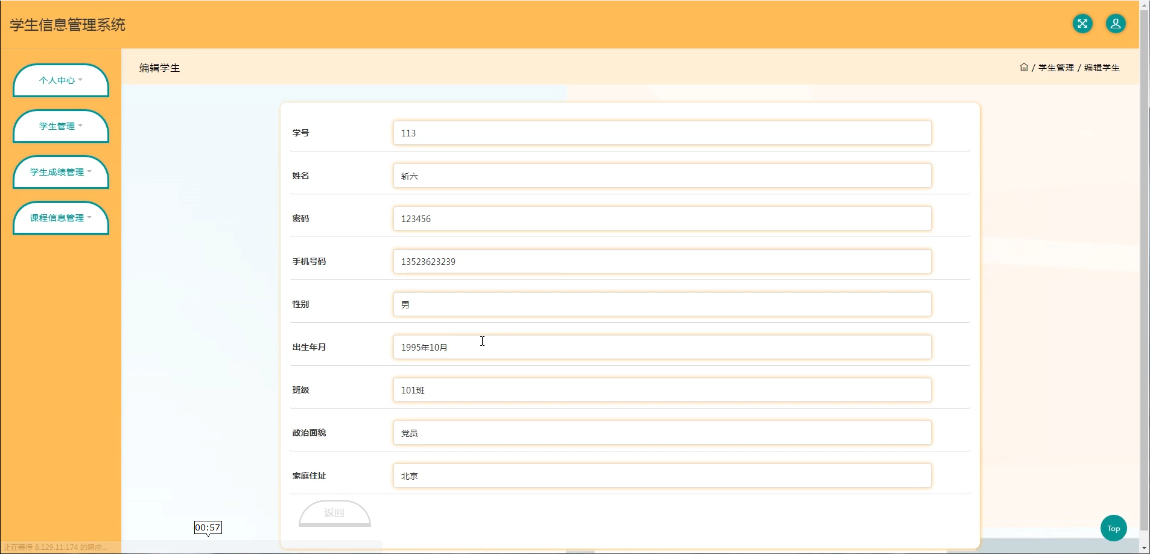The height and width of the screenshot is (554, 1150).
Task: Click the Top back-to-top button
Action: click(x=1114, y=528)
